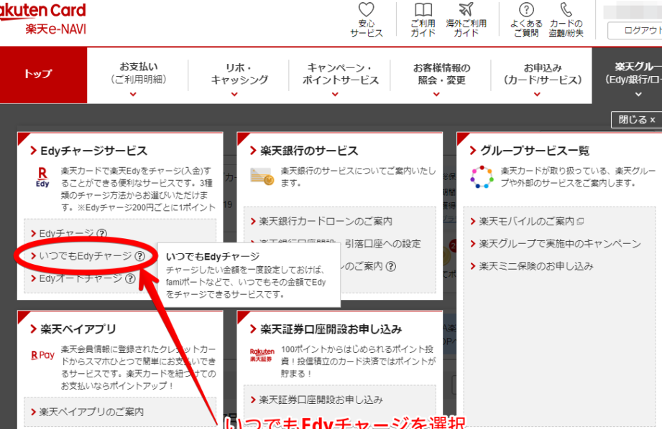The image size is (662, 429).
Task: Click the ログアウト button
Action: pyautogui.click(x=635, y=30)
